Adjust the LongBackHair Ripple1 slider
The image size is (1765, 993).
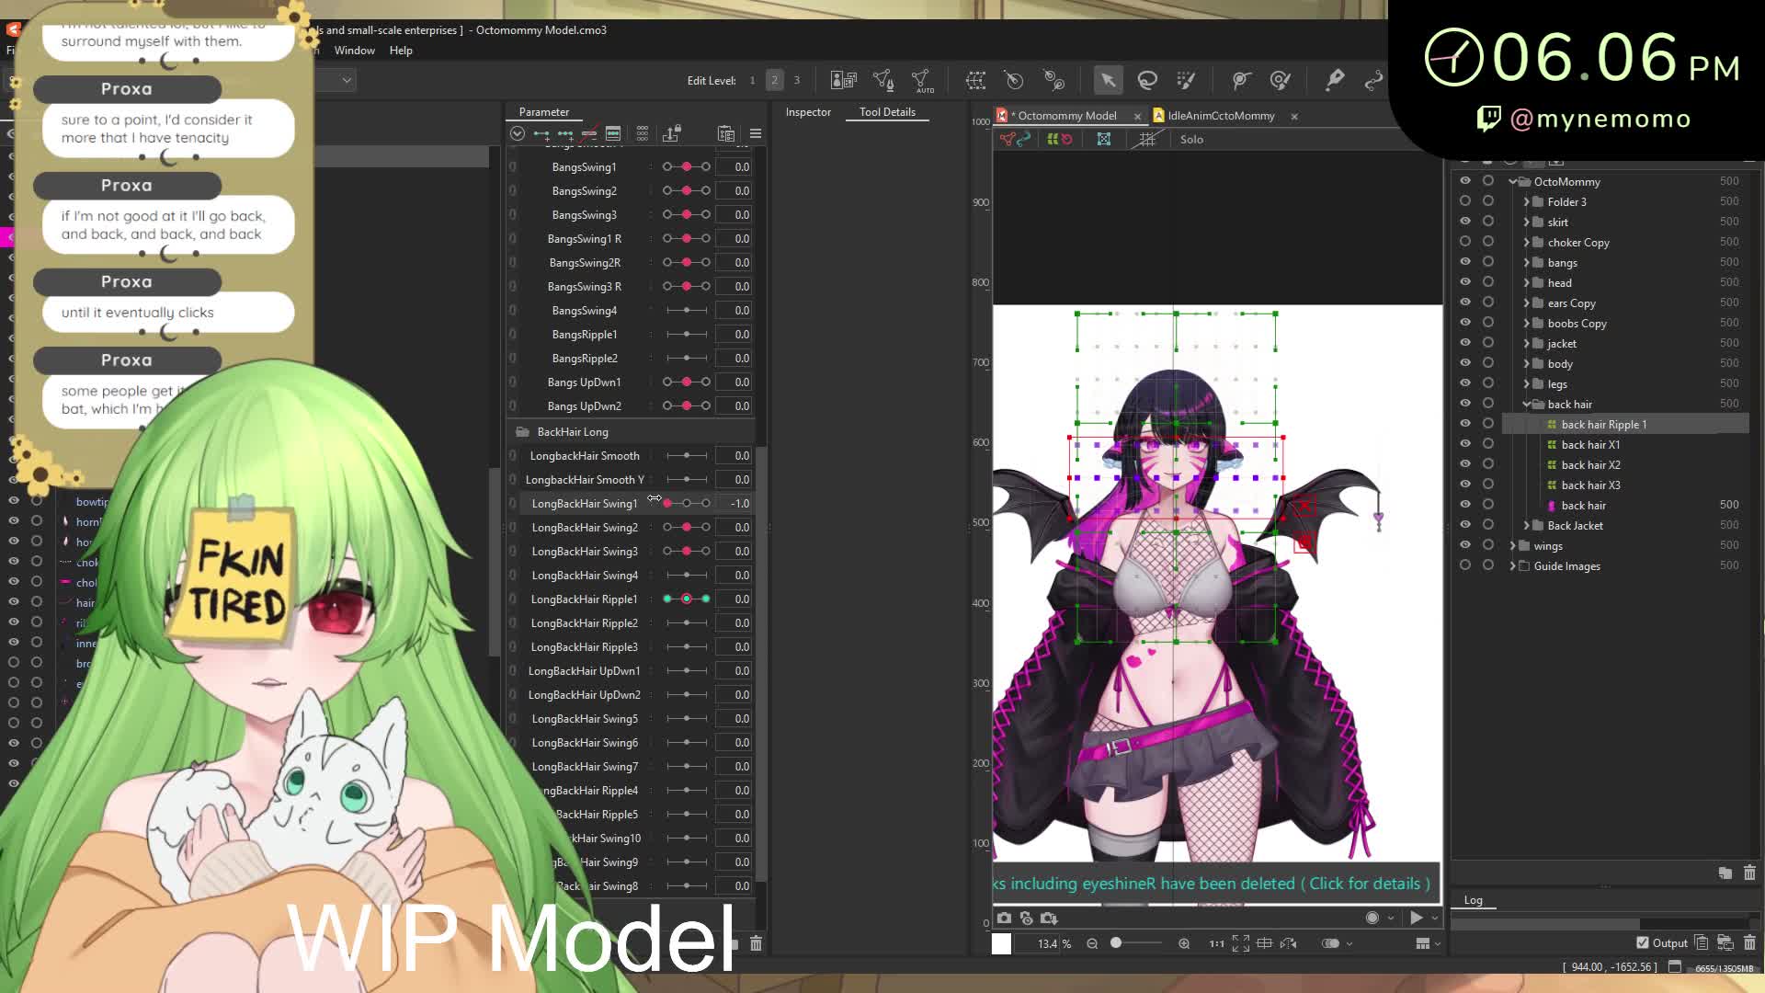687,599
